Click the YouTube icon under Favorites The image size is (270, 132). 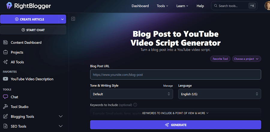tap(5, 79)
